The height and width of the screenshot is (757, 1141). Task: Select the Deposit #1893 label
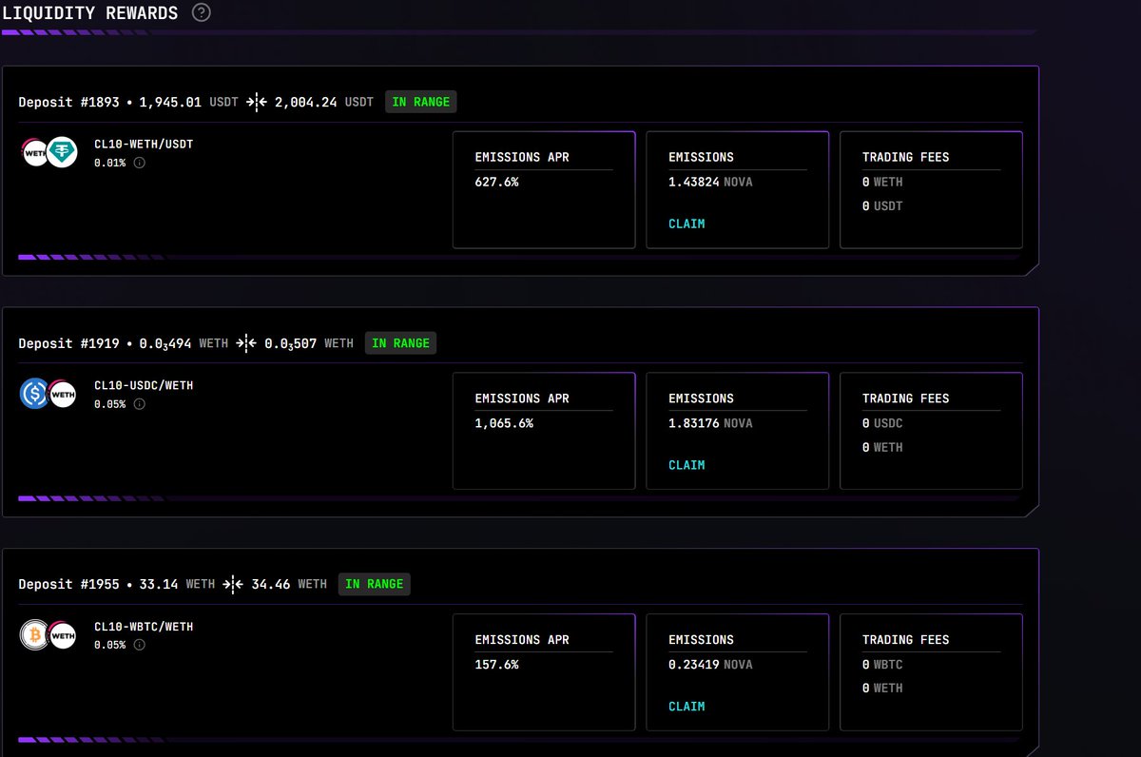pyautogui.click(x=69, y=102)
